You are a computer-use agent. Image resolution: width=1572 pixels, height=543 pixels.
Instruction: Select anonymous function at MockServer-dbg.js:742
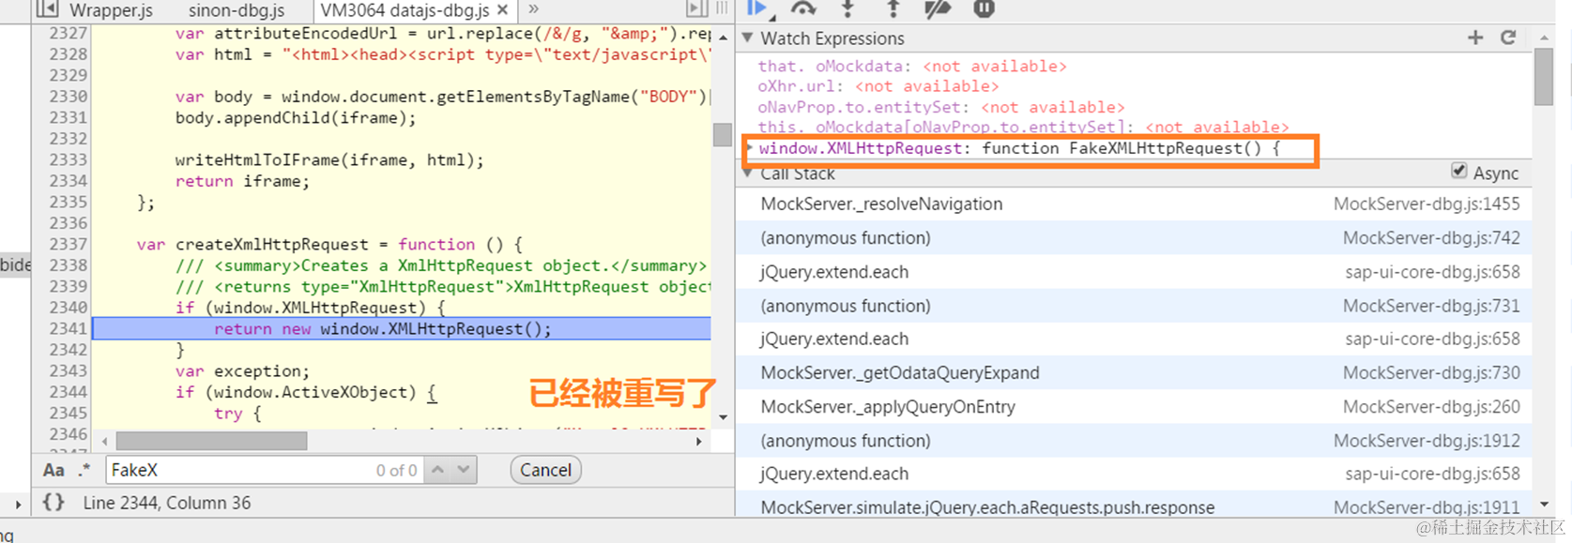[1134, 238]
